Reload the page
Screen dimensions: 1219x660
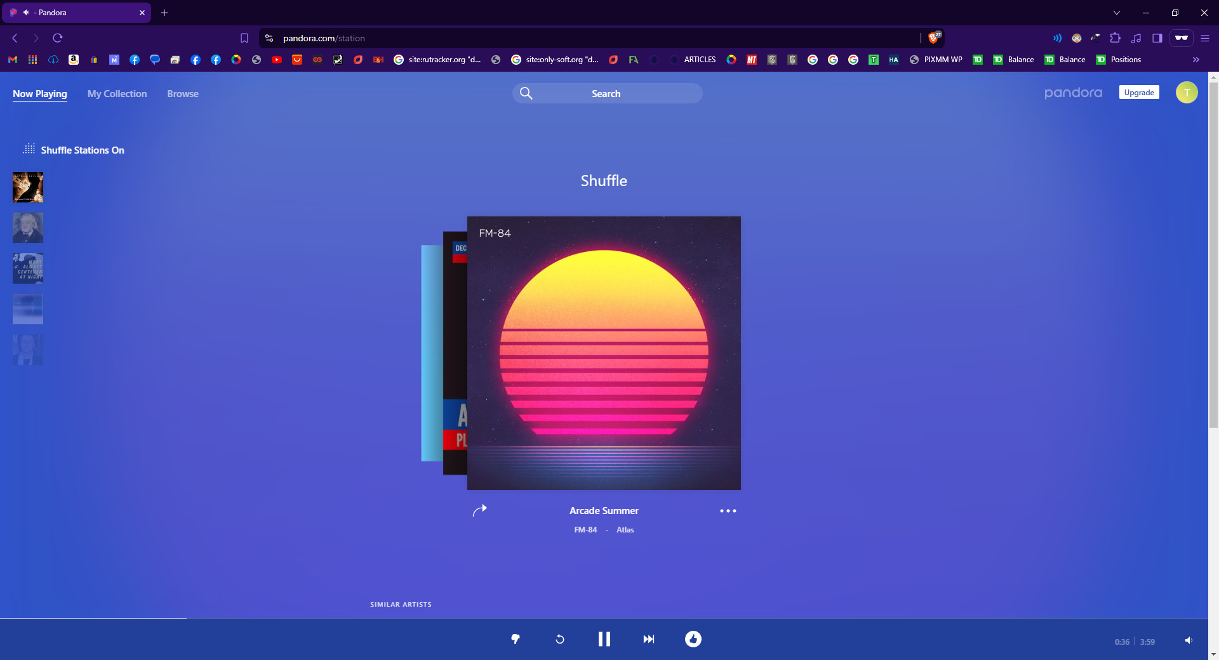tap(58, 38)
